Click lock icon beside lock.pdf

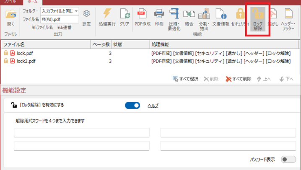point(6,53)
